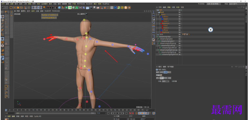Image resolution: width=248 pixels, height=120 pixels.
Task: Toggle Y axis lock
Action: click(x=37, y=8)
